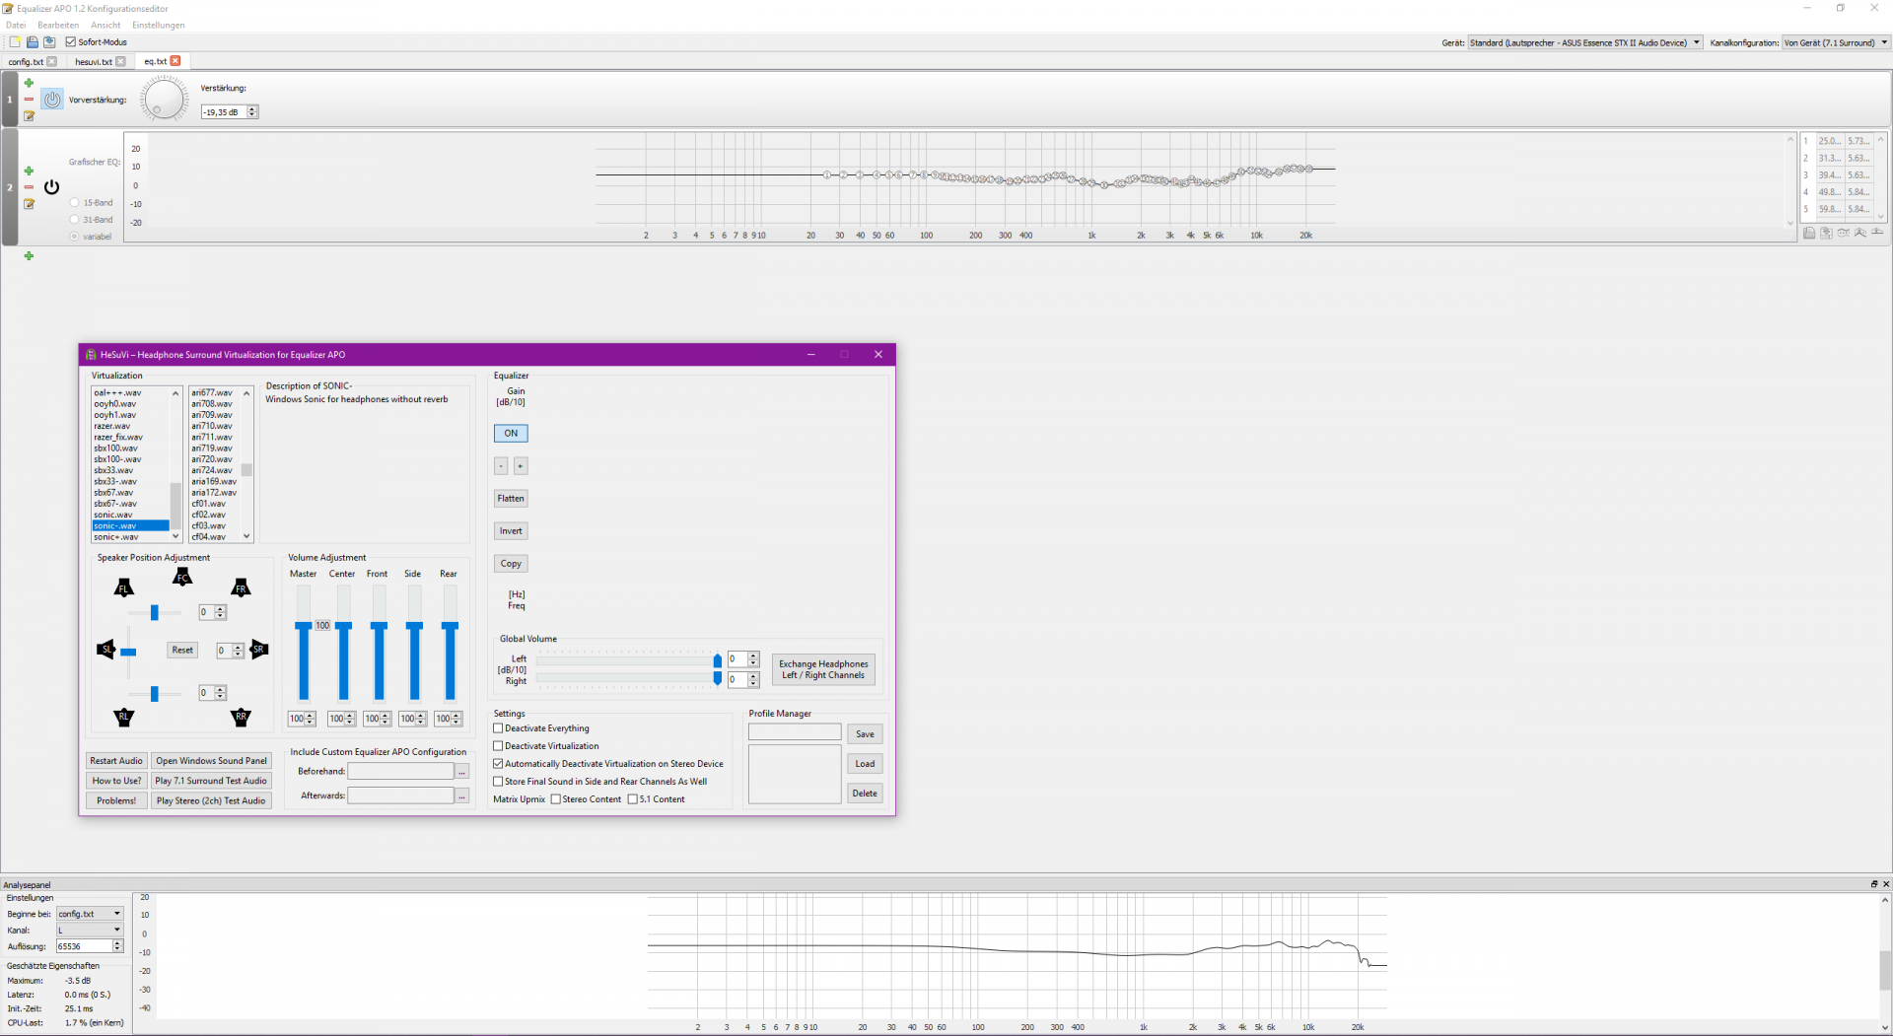Enable Store Final Sound in Side and Rear Channels
The height and width of the screenshot is (1036, 1893).
pos(498,782)
